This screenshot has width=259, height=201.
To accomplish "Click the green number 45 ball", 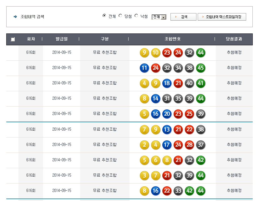I will [x=201, y=68].
